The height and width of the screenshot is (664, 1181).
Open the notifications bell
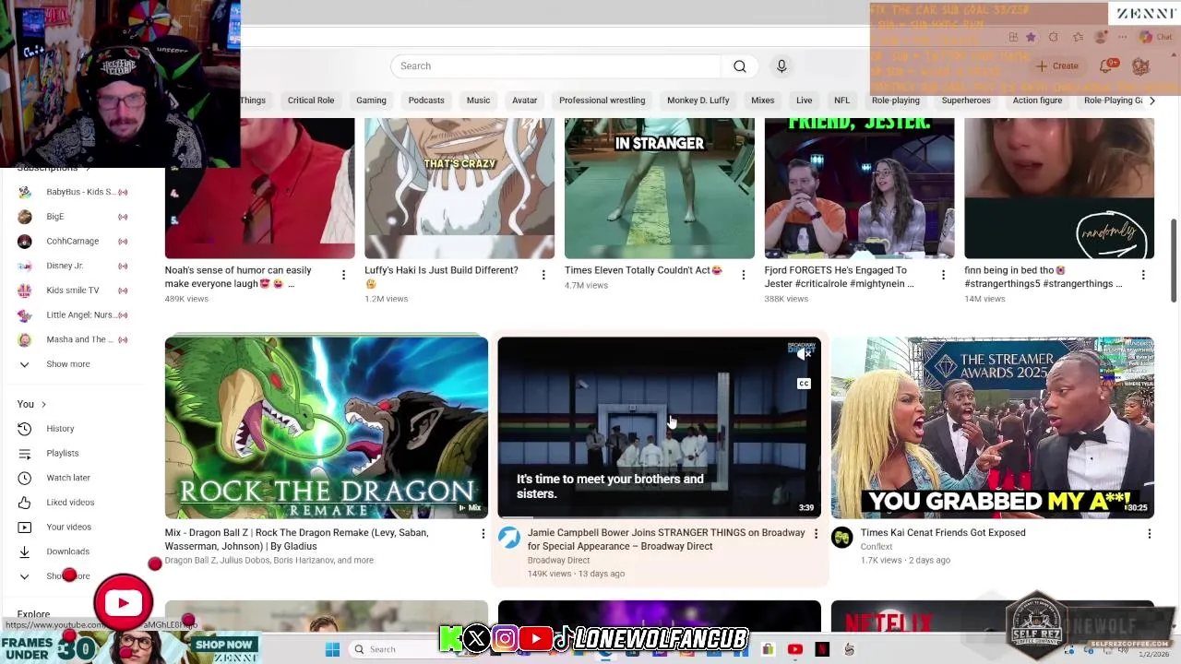point(1106,66)
